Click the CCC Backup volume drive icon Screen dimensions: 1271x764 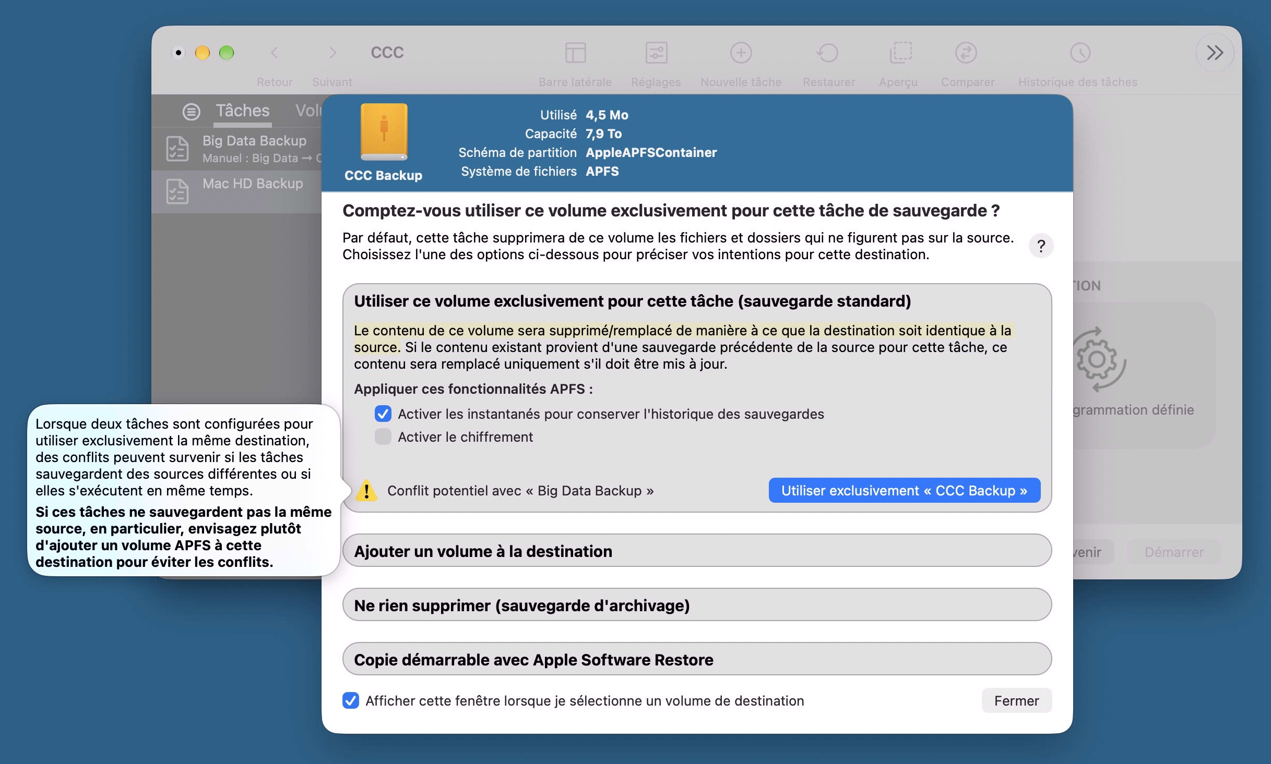pos(384,132)
